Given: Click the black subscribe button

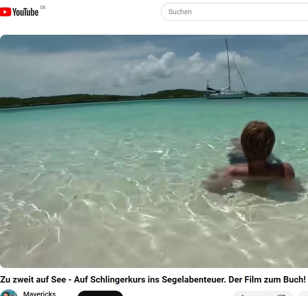Looking at the screenshot, I should 100,294.
